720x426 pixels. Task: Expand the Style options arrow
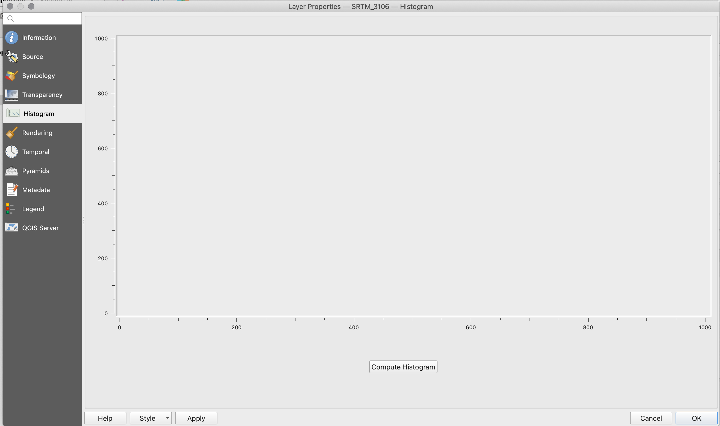167,417
